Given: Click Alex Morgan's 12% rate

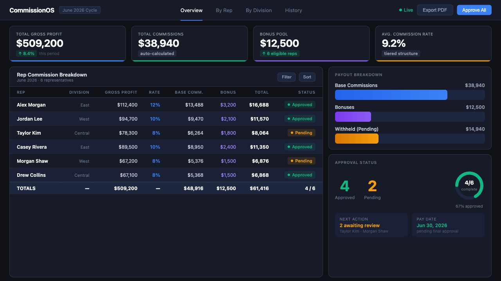Looking at the screenshot, I should pos(155,105).
